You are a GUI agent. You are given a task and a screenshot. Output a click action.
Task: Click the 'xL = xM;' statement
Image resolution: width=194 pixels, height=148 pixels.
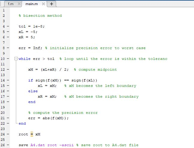47,86
